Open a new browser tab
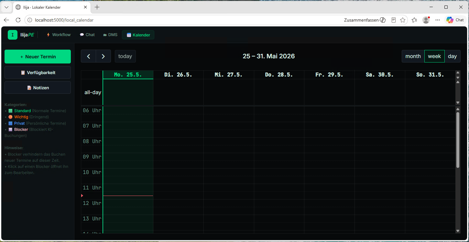This screenshot has height=242, width=469. pos(97,7)
